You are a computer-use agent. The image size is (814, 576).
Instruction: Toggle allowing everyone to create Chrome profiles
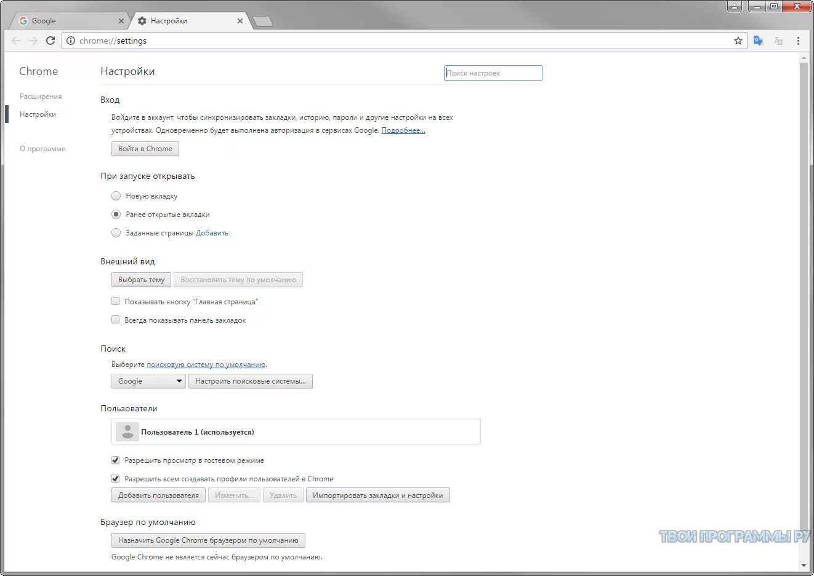[x=115, y=478]
